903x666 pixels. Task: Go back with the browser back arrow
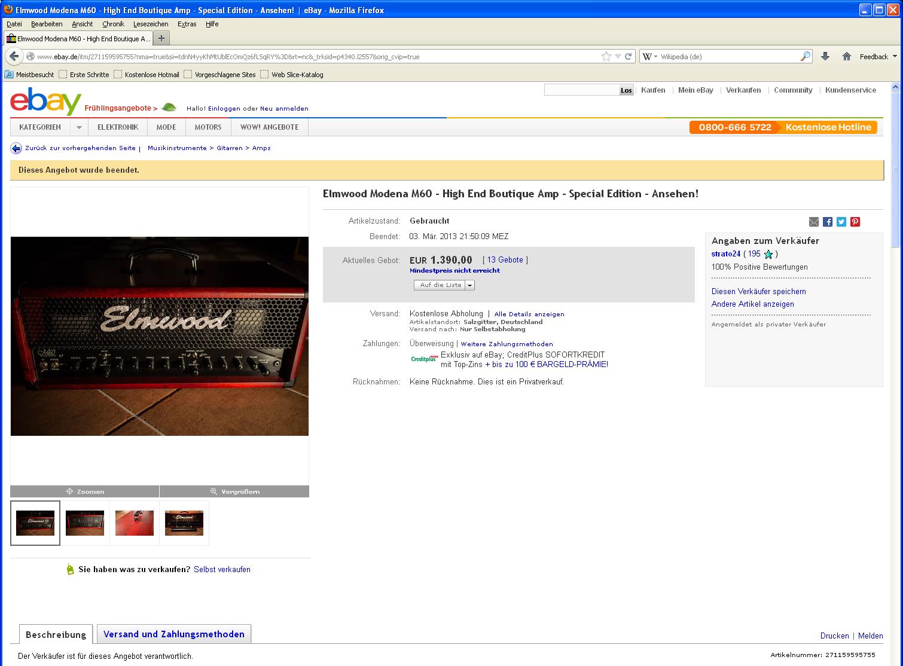(14, 56)
